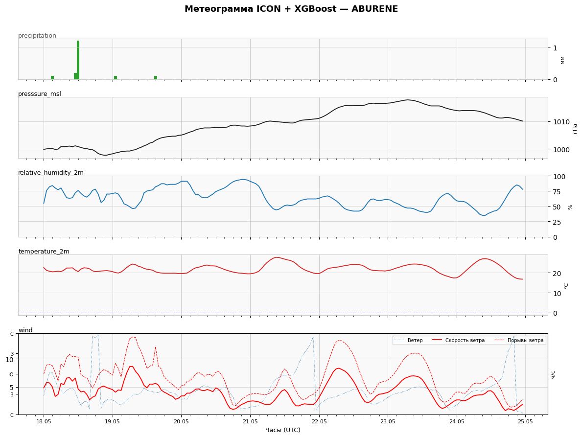
Task: Click the 21.05 date tick label
Action: coord(250,421)
